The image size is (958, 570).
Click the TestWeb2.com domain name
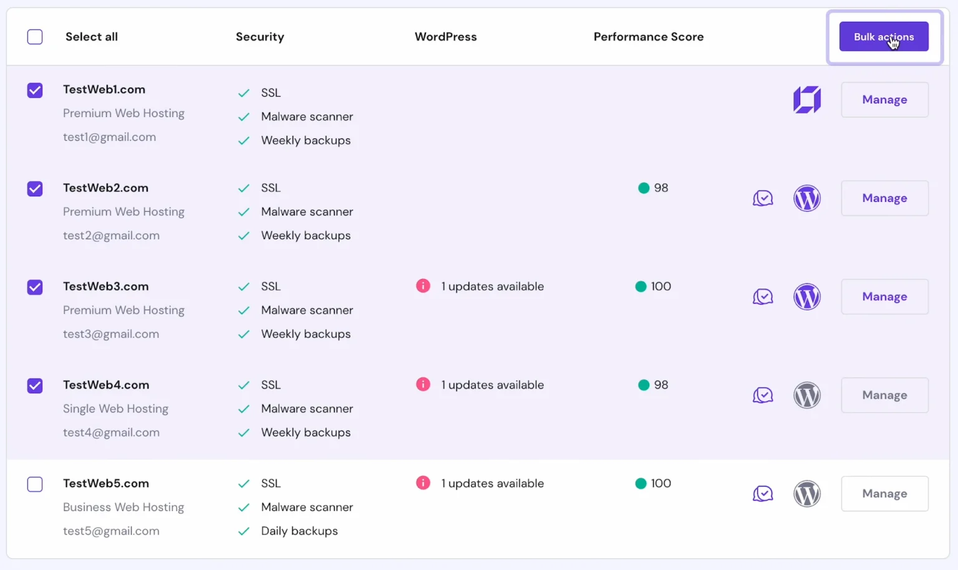[105, 188]
